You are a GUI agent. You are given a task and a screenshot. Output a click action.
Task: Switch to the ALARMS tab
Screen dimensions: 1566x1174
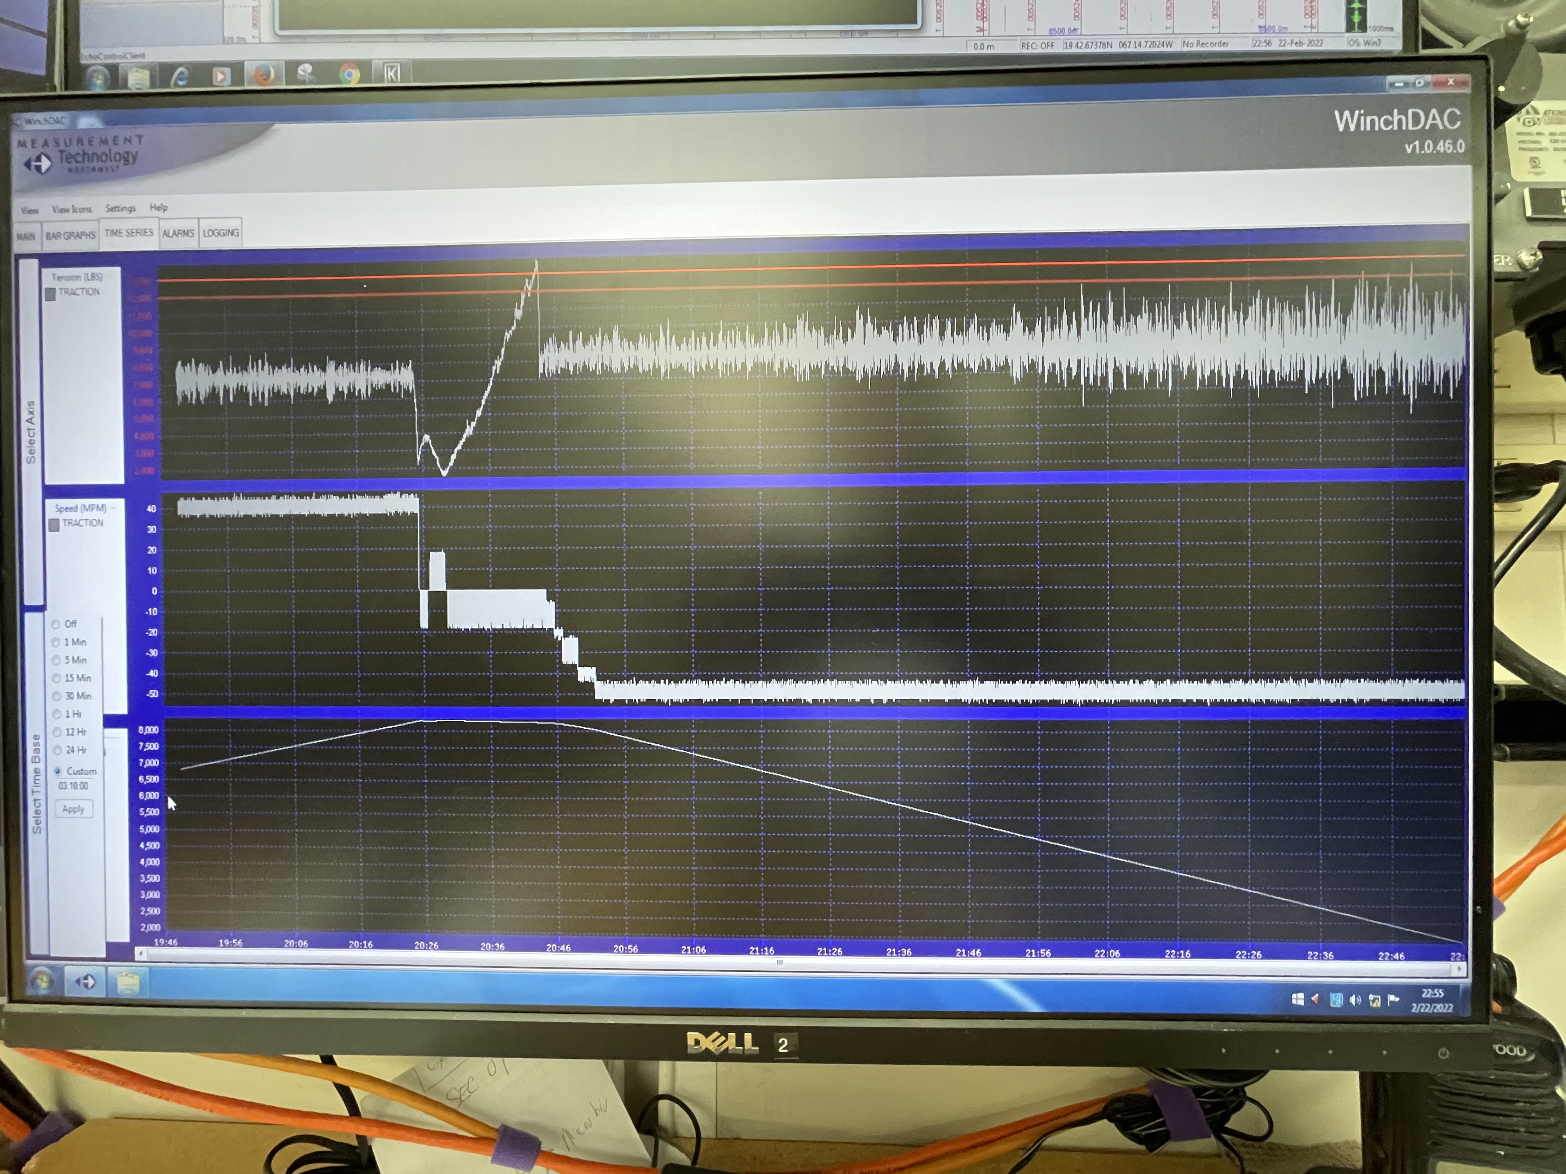tap(178, 234)
